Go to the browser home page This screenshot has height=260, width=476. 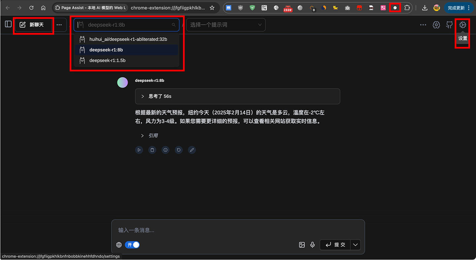point(43,8)
